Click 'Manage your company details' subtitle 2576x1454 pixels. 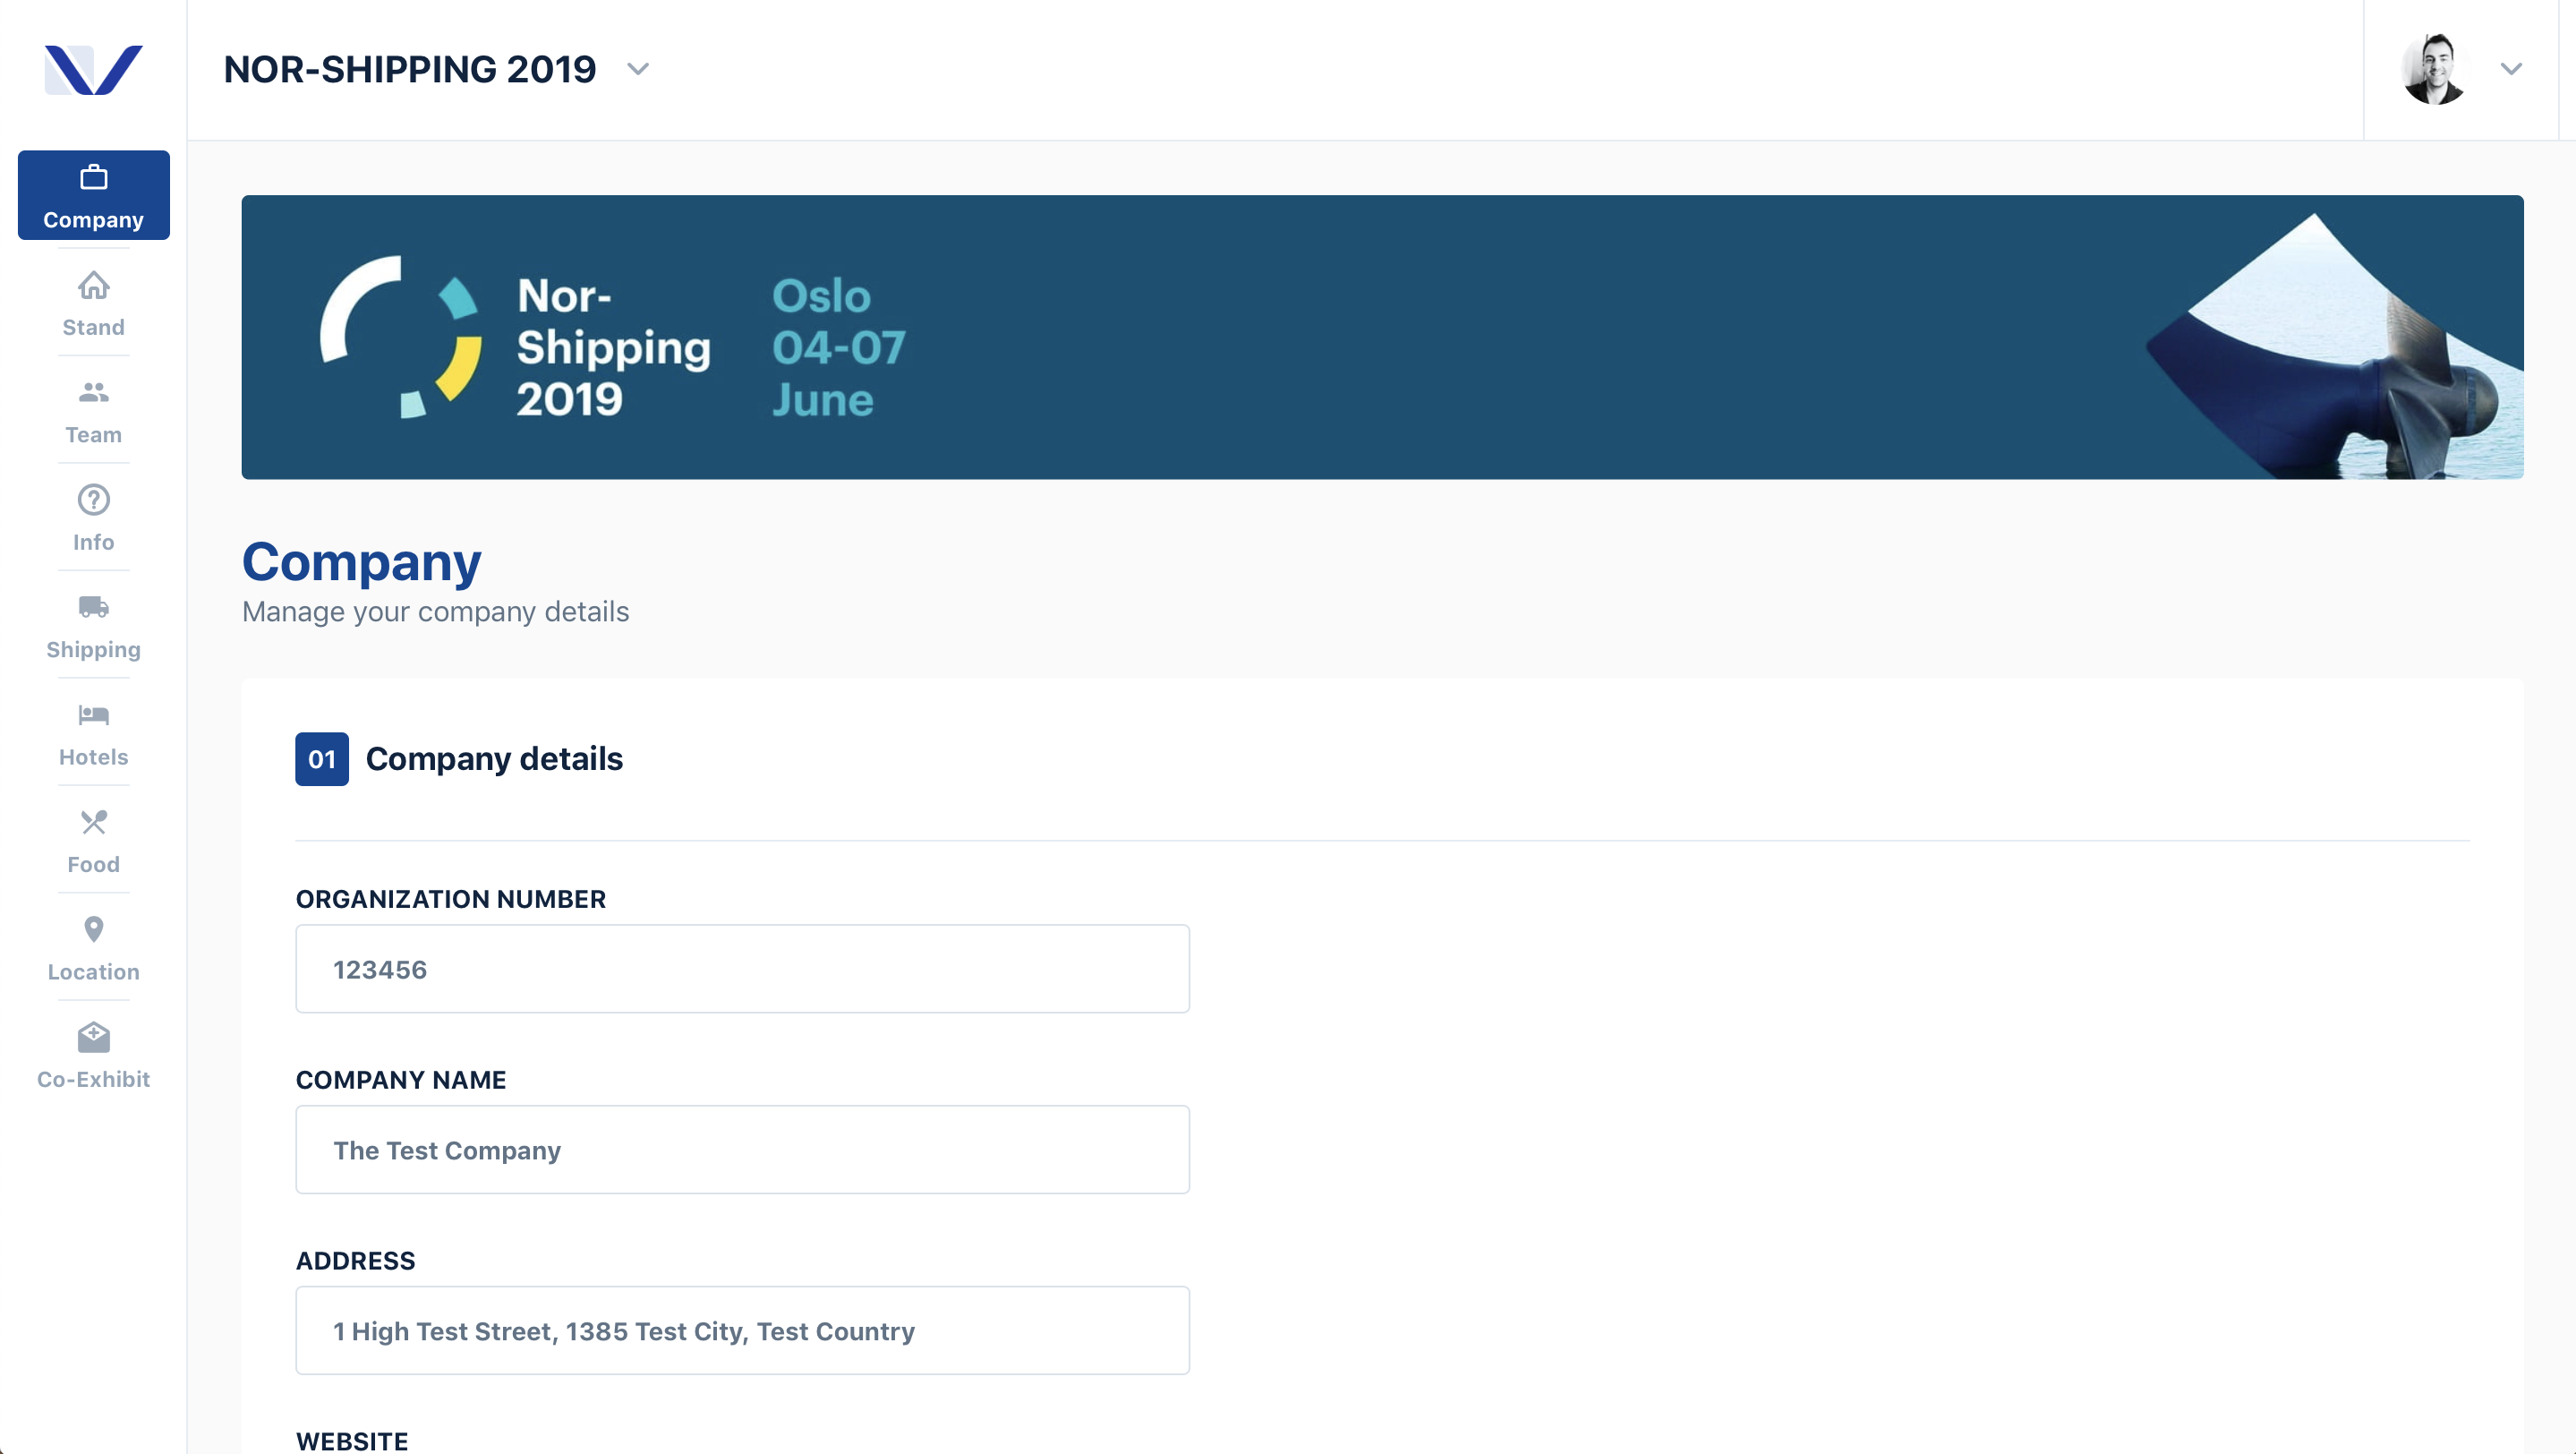coord(435,612)
